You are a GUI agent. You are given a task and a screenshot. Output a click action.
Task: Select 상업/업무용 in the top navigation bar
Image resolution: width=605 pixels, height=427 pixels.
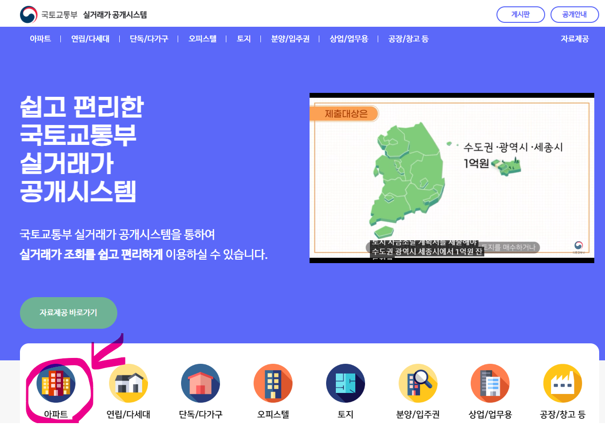click(x=349, y=39)
